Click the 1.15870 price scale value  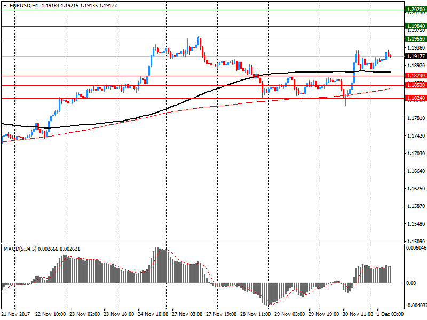coord(416,206)
